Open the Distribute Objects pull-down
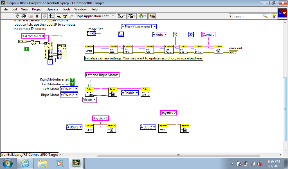Screen dimensions: 288x169 (x=132, y=16)
